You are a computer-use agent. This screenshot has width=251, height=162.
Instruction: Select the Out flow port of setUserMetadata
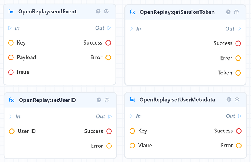pyautogui.click(x=240, y=116)
